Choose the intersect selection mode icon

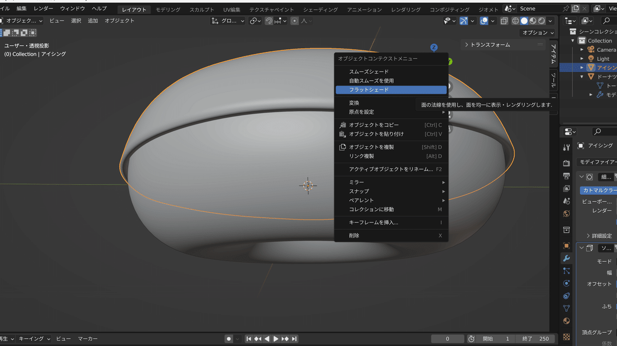pyautogui.click(x=32, y=32)
